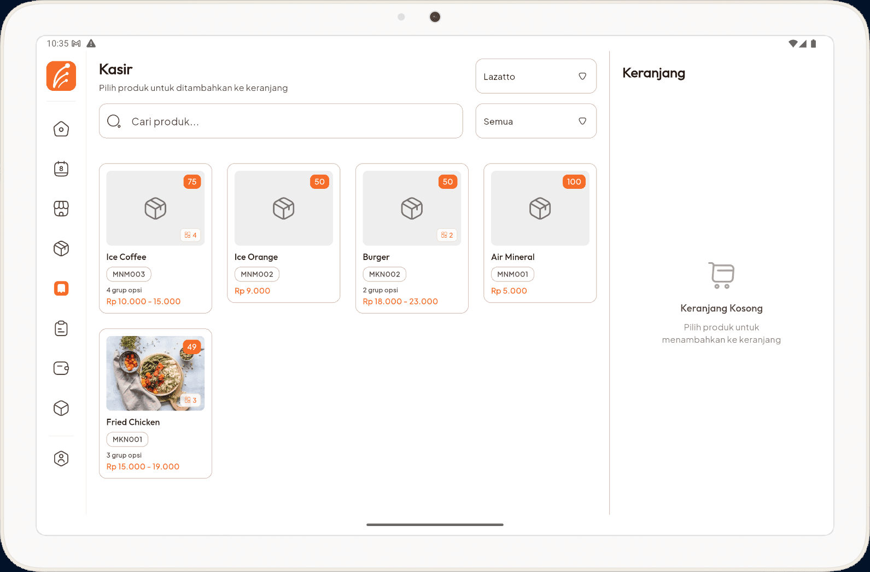
Task: Click the Android navigation gesture bar
Action: (x=435, y=524)
